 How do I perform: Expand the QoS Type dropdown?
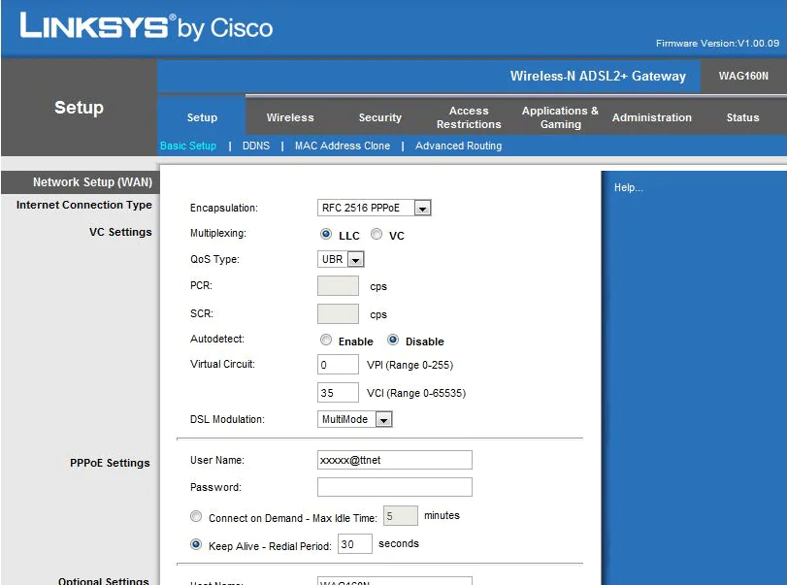pyautogui.click(x=355, y=260)
